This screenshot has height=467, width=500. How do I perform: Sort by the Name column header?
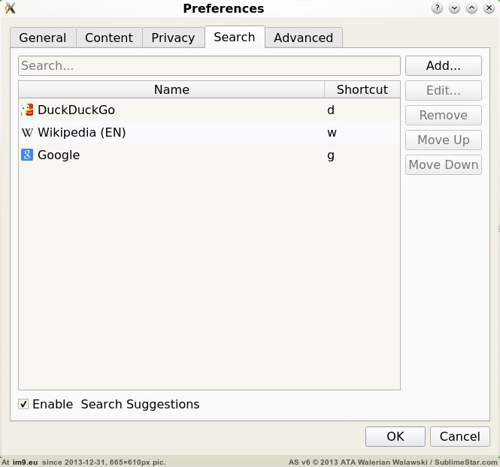tap(171, 90)
